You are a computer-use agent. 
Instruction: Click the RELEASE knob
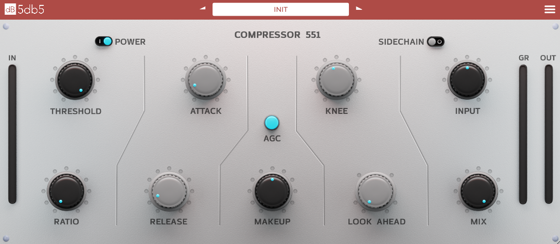[x=169, y=191]
